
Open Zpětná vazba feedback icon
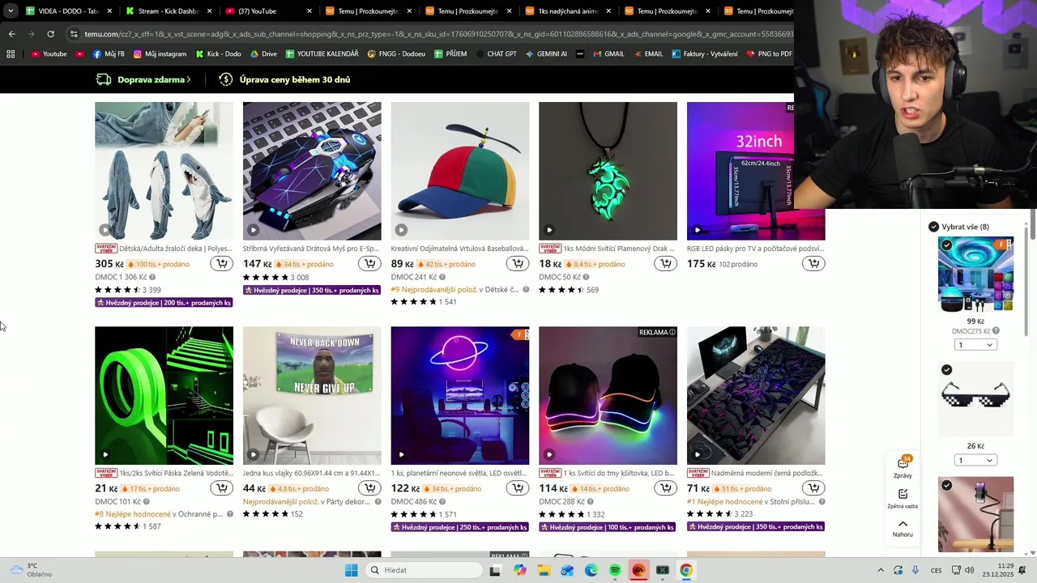[903, 498]
